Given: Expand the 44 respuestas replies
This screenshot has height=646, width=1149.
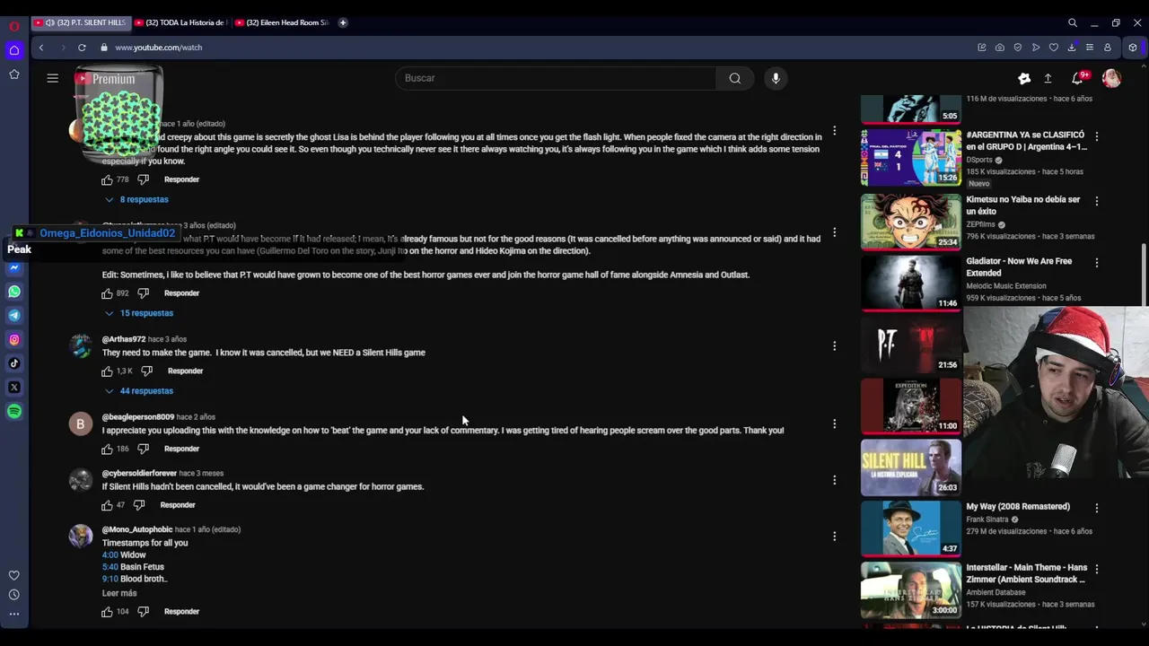Looking at the screenshot, I should point(139,391).
